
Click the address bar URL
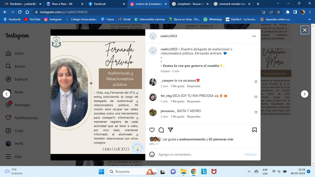64,12
